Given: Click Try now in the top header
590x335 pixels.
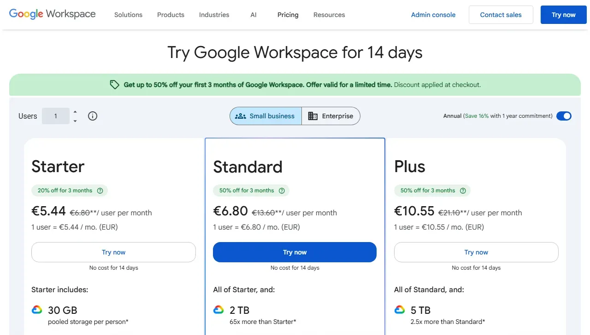Looking at the screenshot, I should pos(564,15).
